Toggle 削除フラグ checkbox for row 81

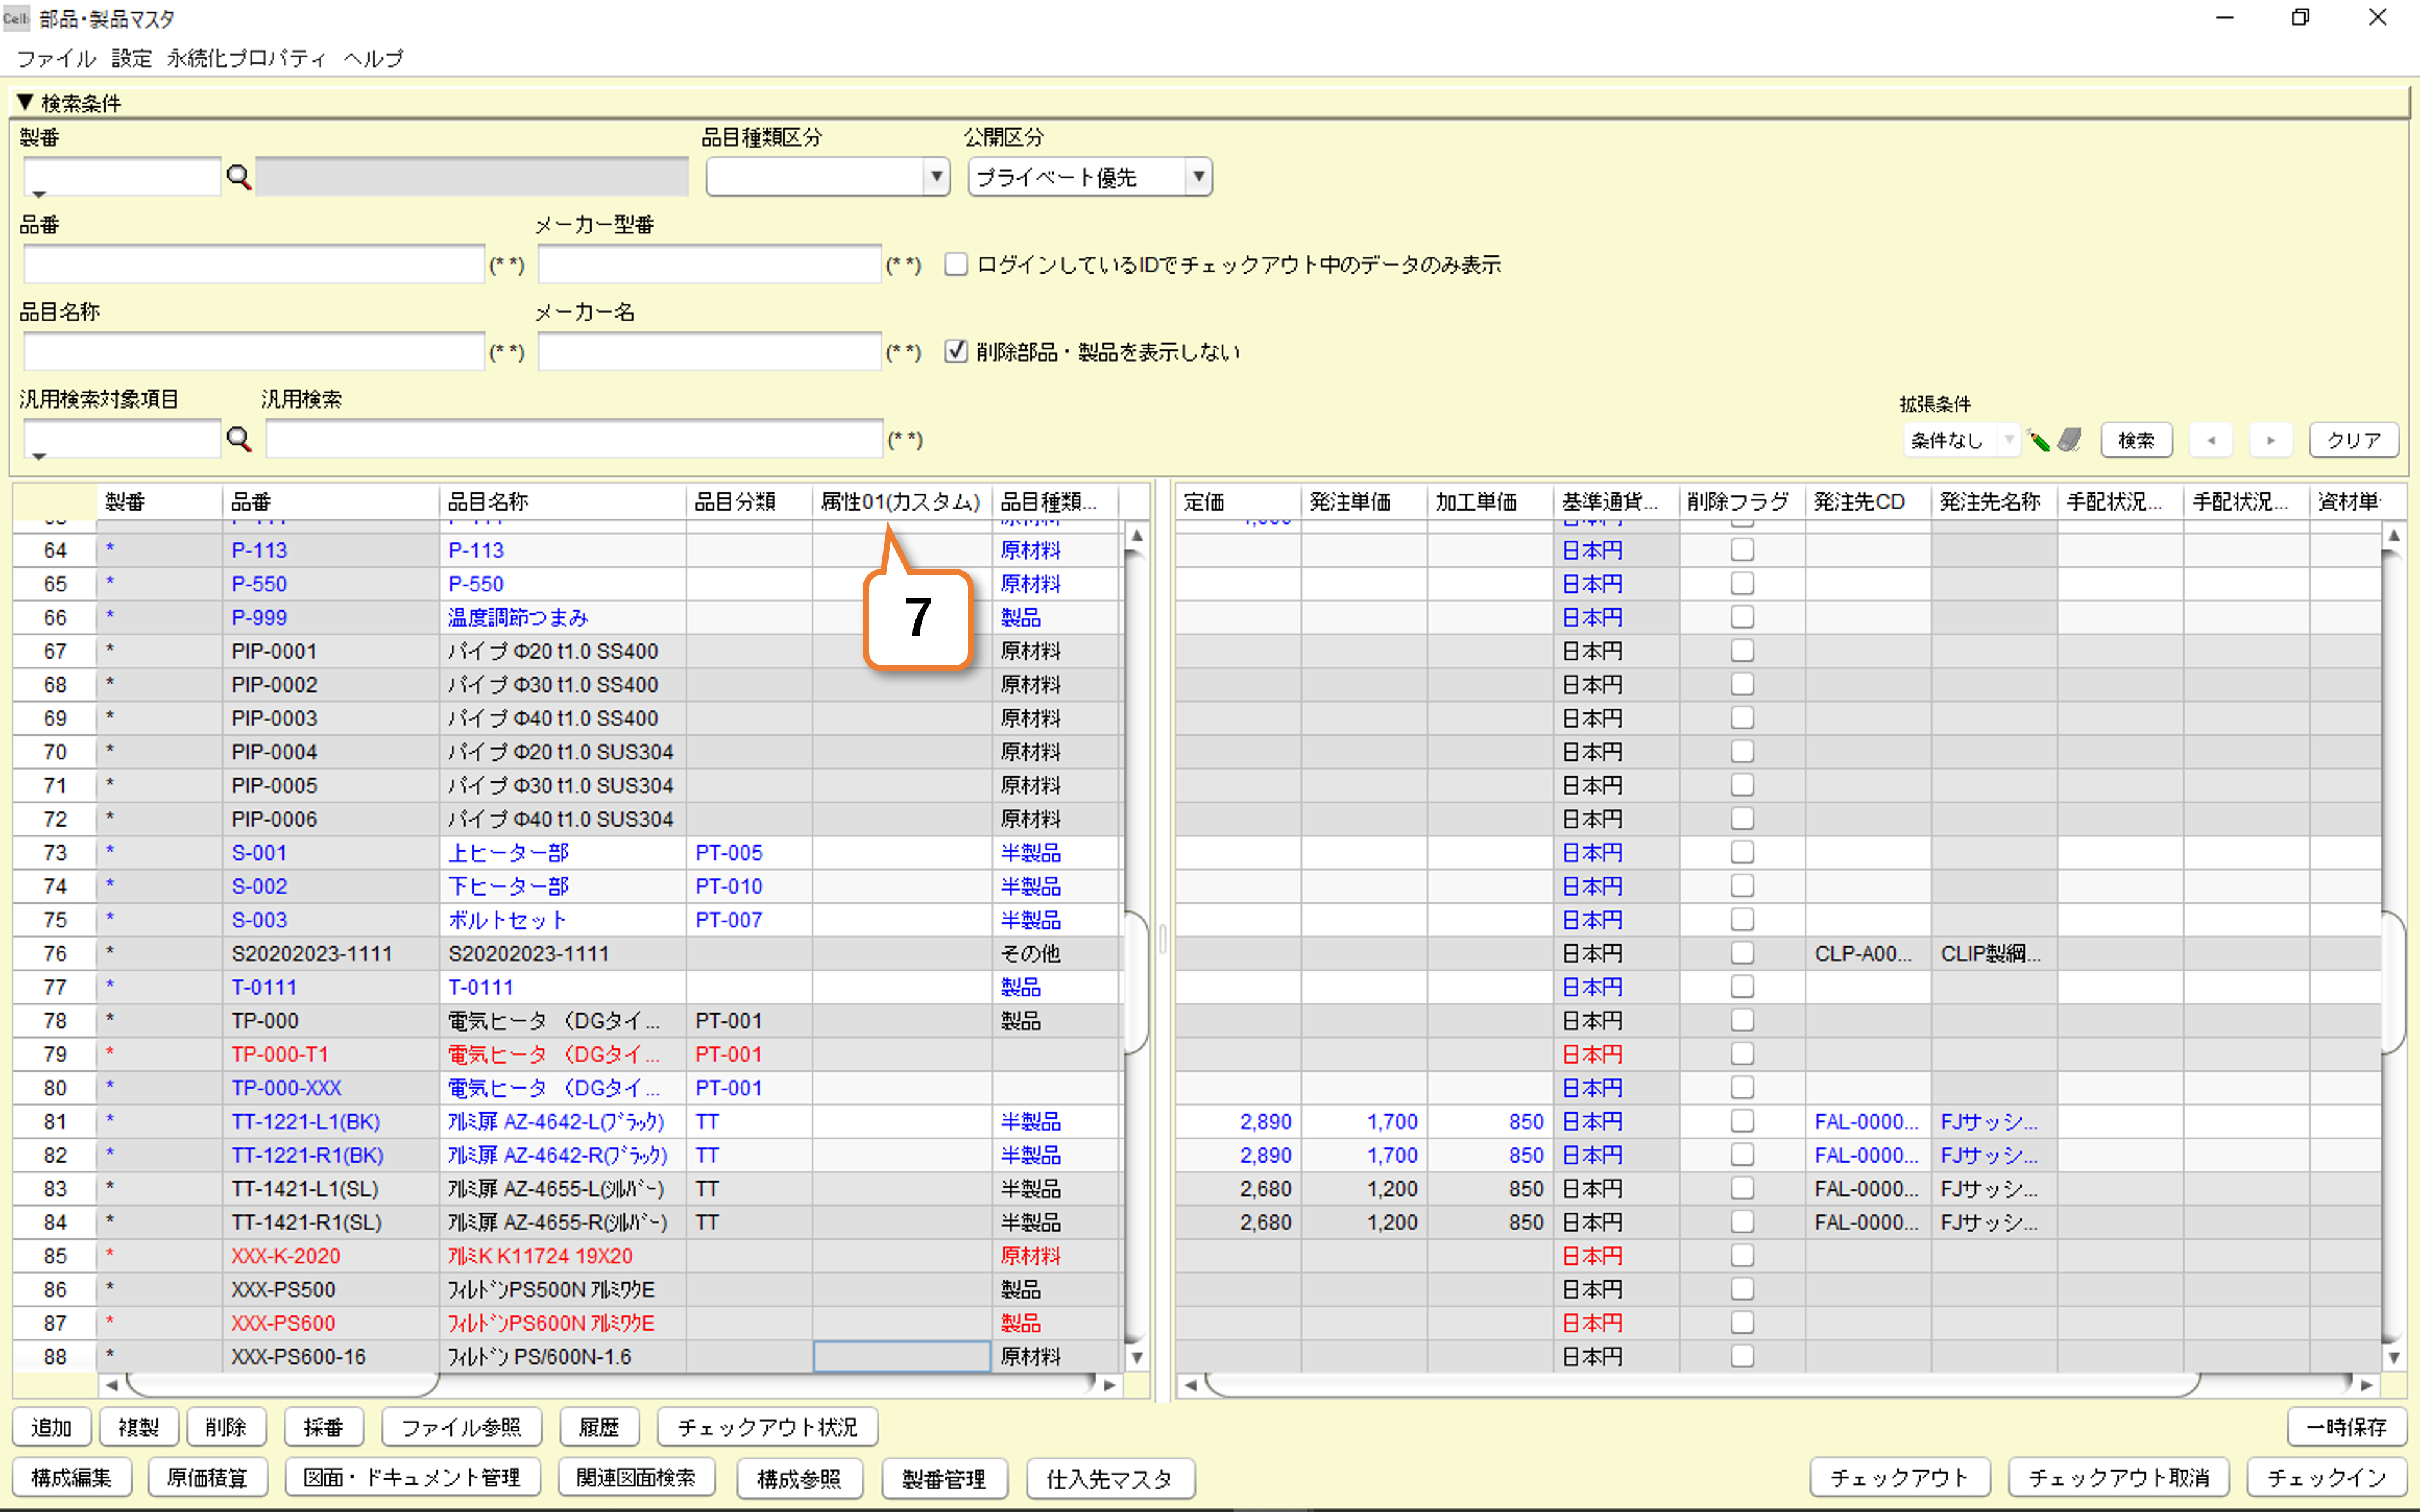(1742, 1121)
